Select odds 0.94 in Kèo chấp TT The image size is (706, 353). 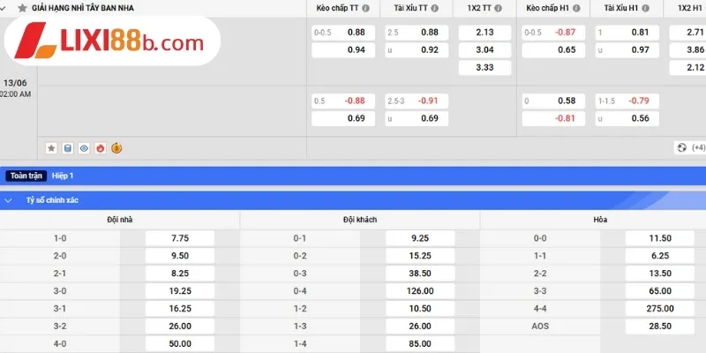pyautogui.click(x=343, y=50)
